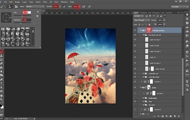Select the Brush tool in the toolbox
Screen dimensions: 190x120
2,52
